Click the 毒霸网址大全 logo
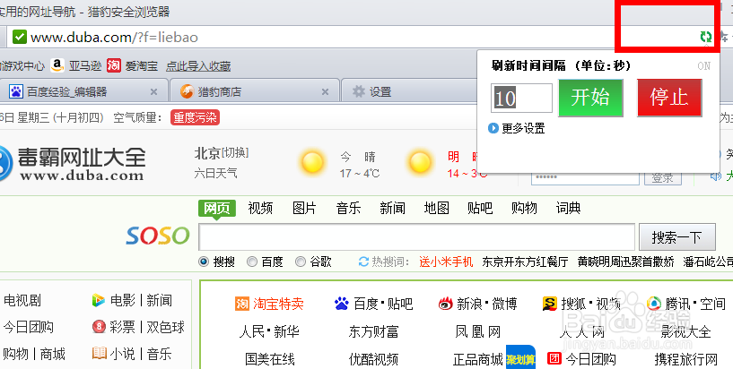The height and width of the screenshot is (369, 733). tap(73, 163)
